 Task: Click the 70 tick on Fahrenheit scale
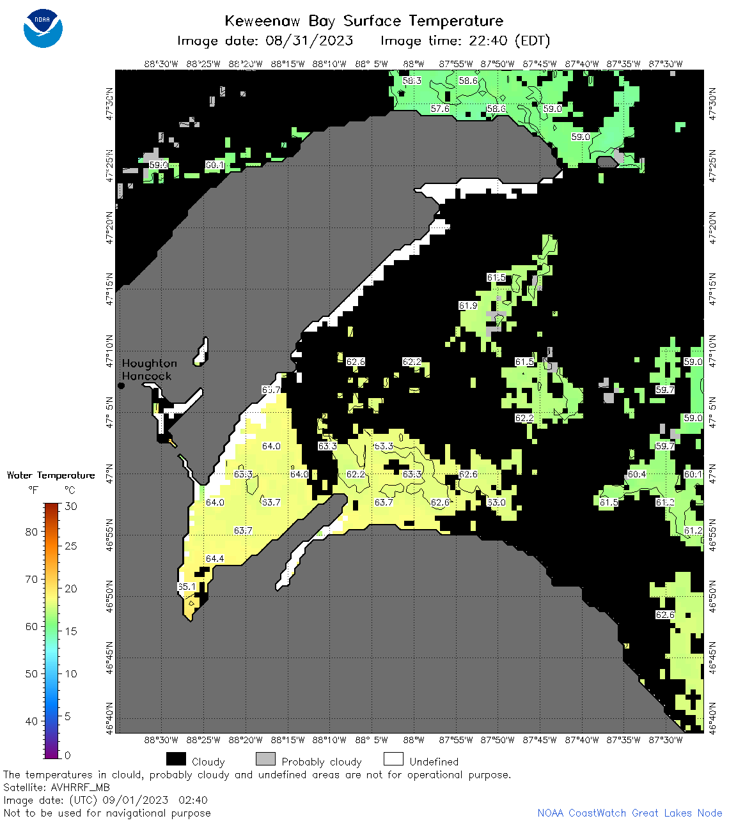coord(31,580)
